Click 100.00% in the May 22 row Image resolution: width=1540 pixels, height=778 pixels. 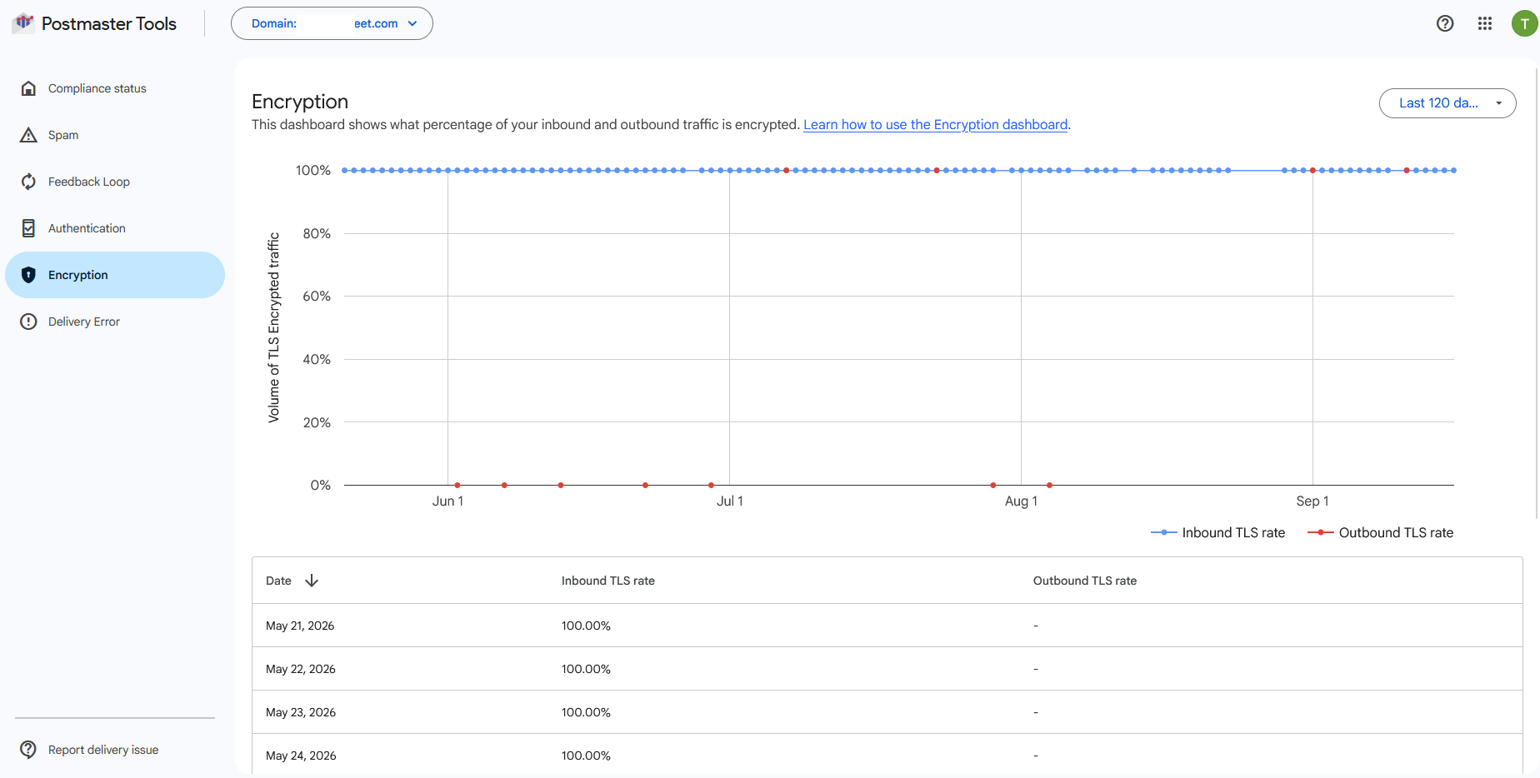[586, 669]
